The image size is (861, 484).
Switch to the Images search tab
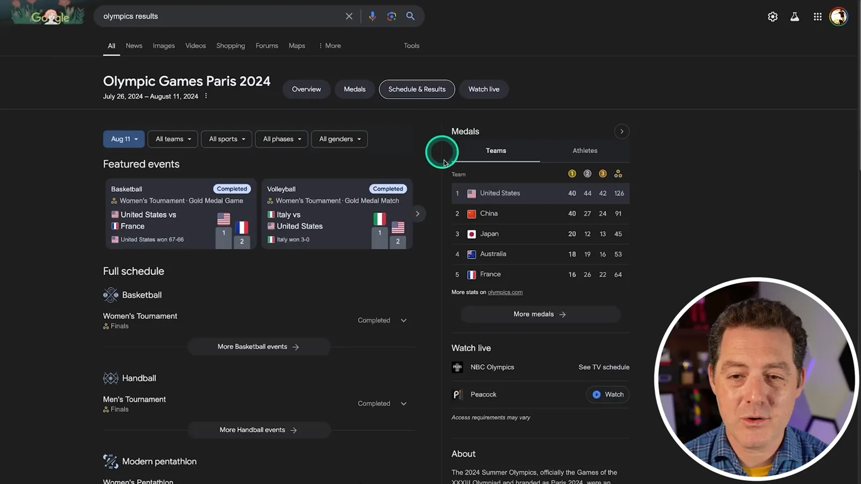tap(164, 46)
